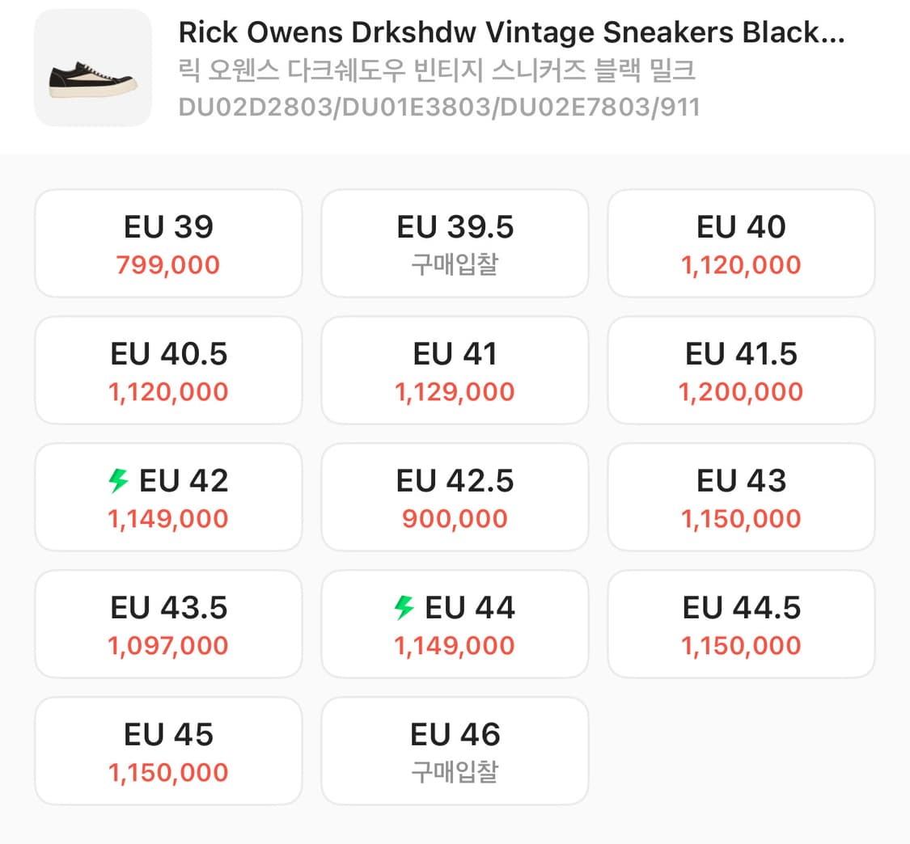
Task: Click the green lightning icon on EU 42
Action: pos(118,480)
